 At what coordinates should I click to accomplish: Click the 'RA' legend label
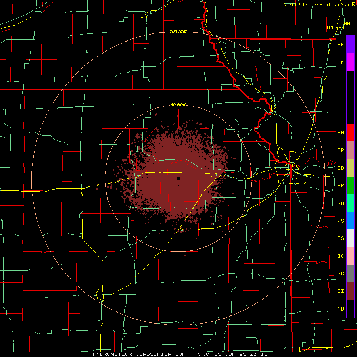340,203
